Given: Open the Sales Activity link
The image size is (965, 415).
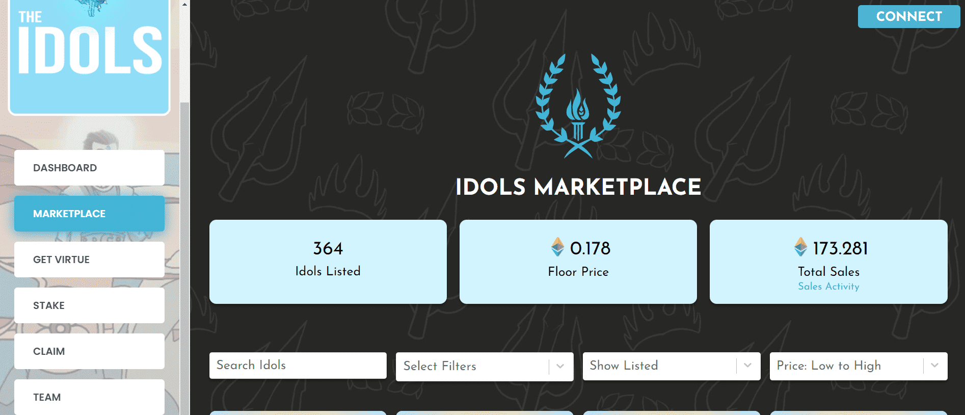Looking at the screenshot, I should point(828,287).
